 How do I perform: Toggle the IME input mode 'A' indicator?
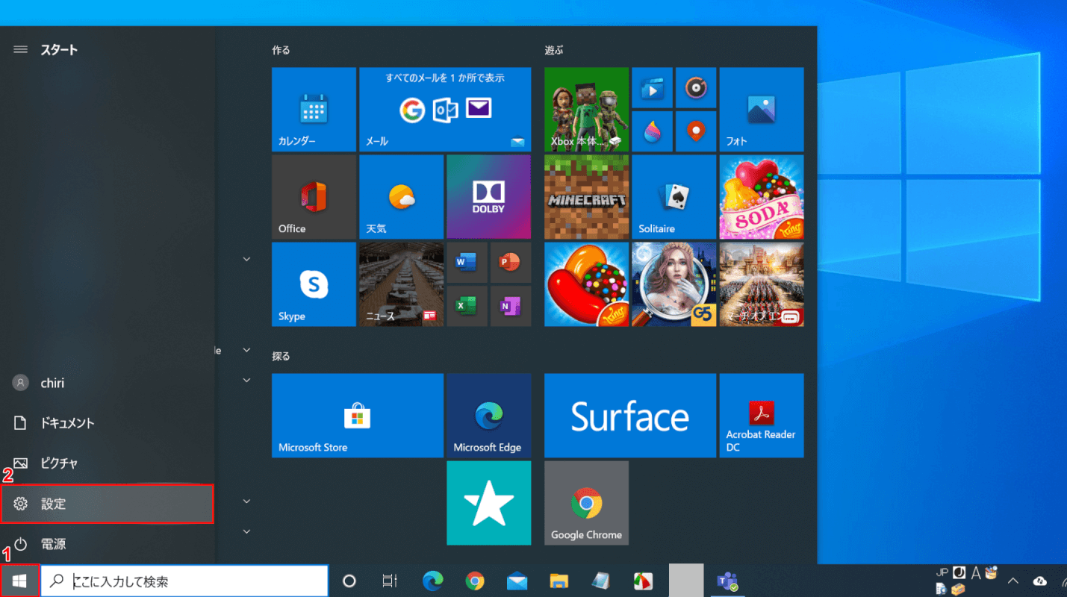coord(975,573)
